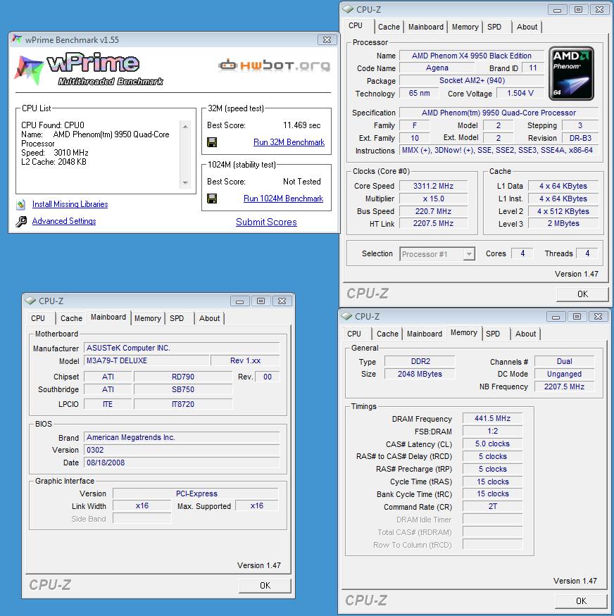Select SPD tab in Mainboard CPU-Z window
614x616 pixels.
coord(177,318)
